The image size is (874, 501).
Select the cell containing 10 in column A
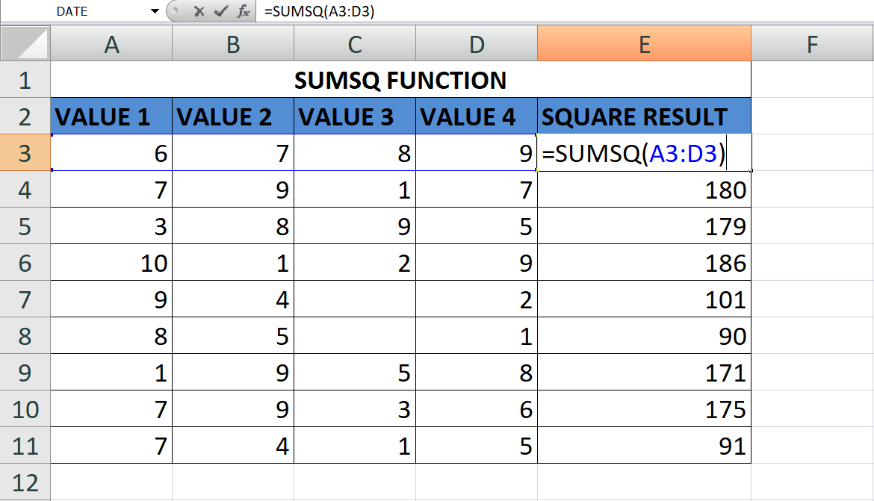111,263
